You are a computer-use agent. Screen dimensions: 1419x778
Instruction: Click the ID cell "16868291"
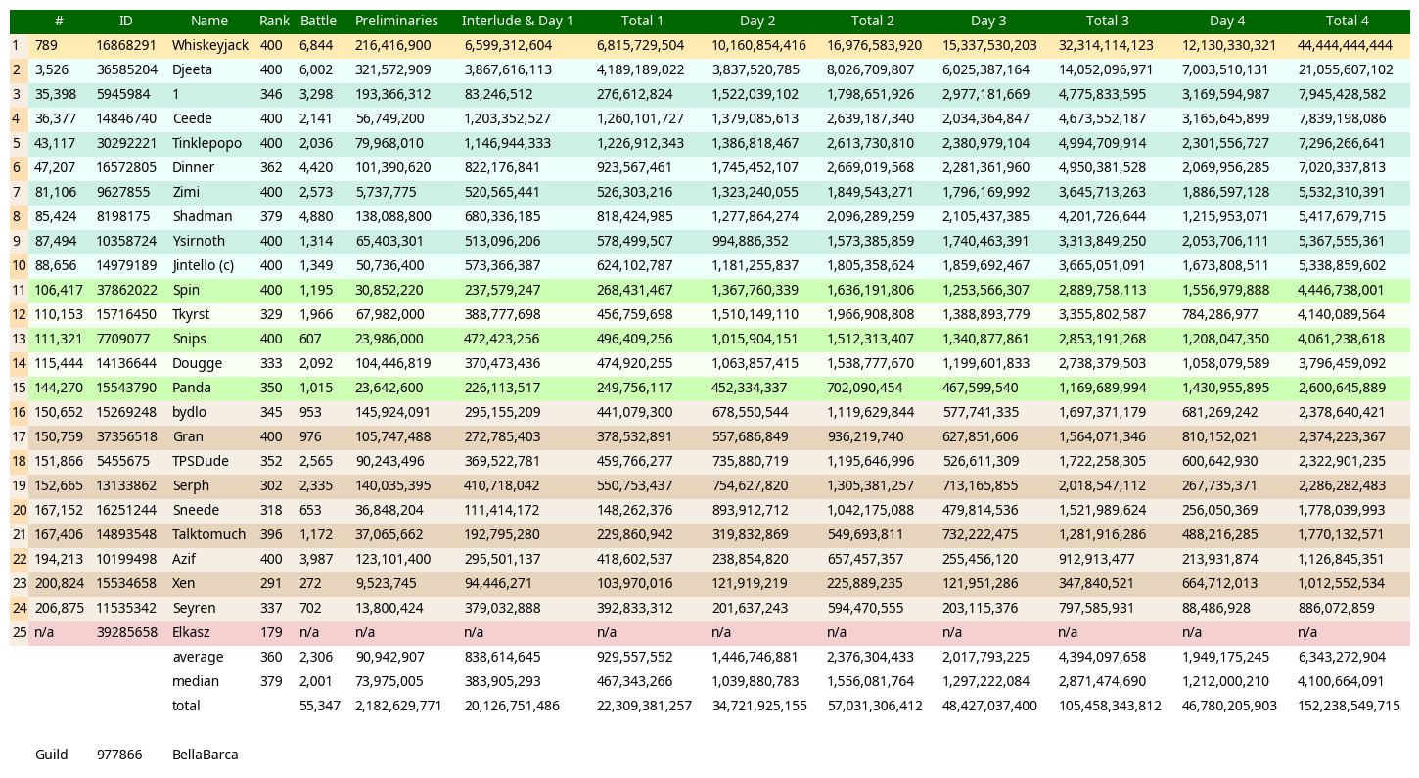pyautogui.click(x=126, y=45)
